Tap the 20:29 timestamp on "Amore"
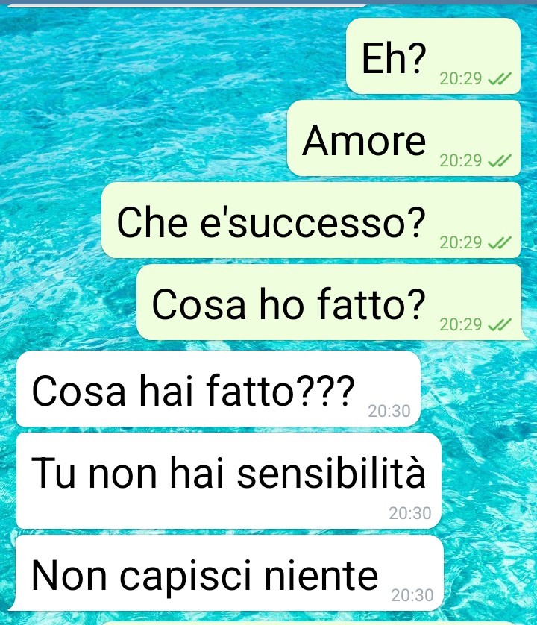 (x=461, y=161)
